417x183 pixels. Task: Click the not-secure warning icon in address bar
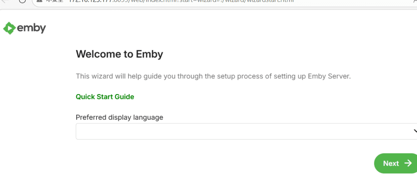40,1
